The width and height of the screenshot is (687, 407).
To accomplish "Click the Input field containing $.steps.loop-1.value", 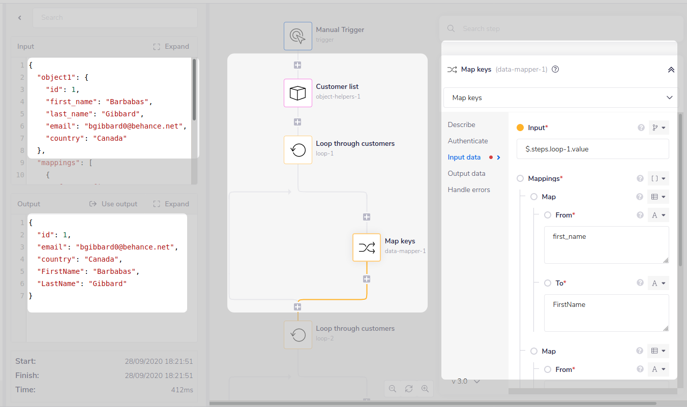I will coord(592,149).
